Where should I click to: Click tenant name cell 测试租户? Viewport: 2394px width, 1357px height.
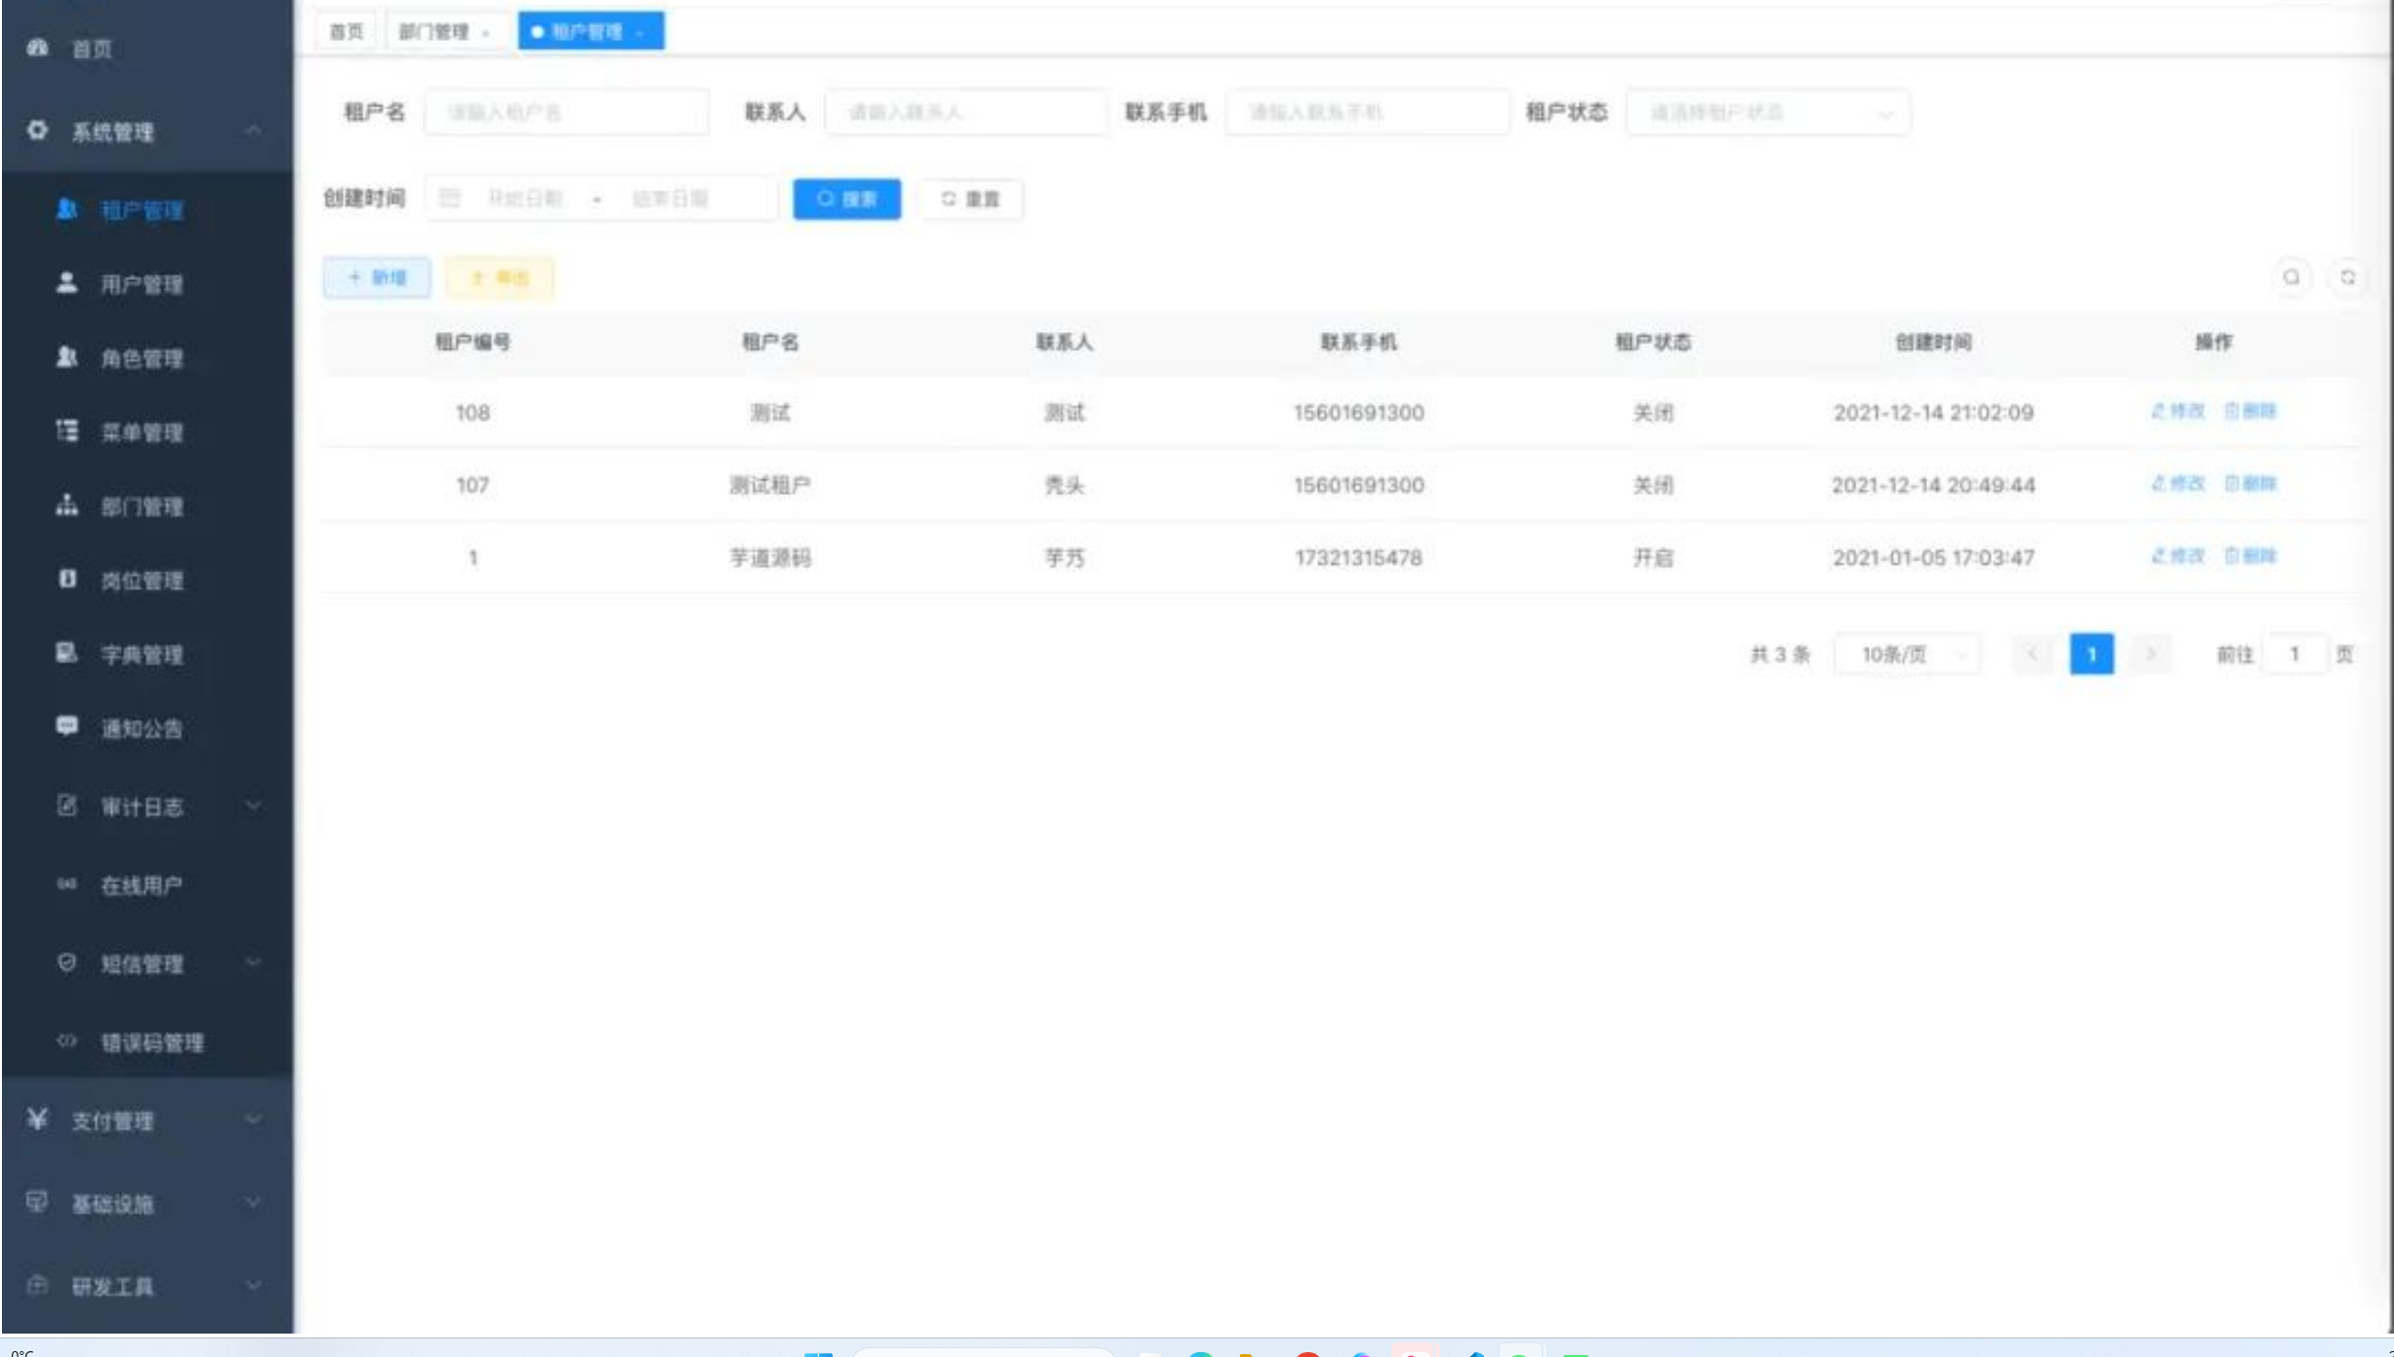point(769,485)
